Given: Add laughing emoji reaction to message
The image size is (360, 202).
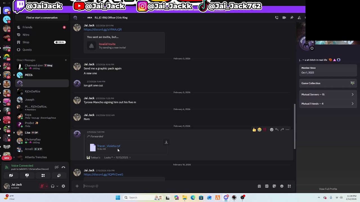Looking at the screenshot, I should pos(259,130).
